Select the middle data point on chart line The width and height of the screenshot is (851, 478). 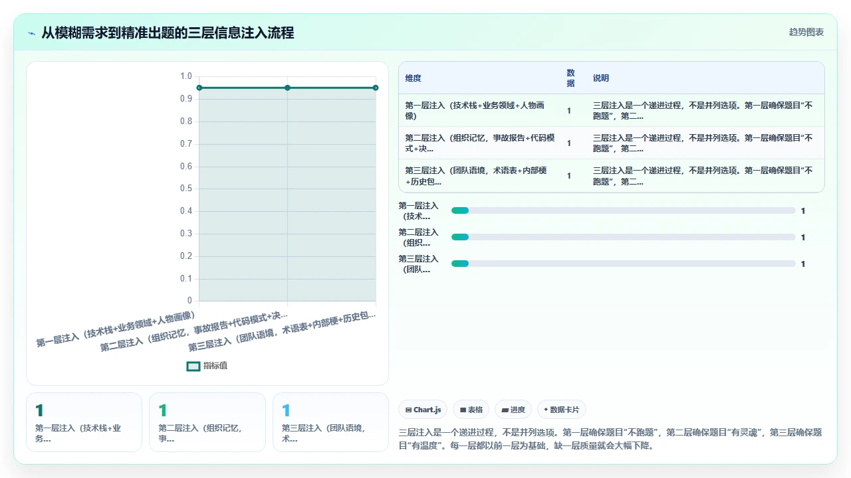tap(287, 88)
